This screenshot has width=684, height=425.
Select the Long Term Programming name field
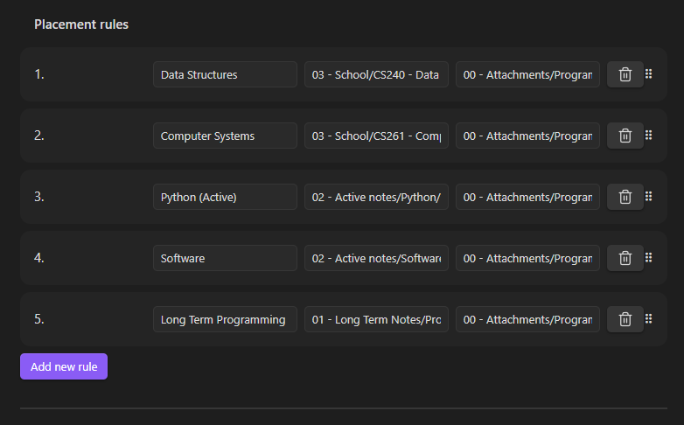pos(225,319)
